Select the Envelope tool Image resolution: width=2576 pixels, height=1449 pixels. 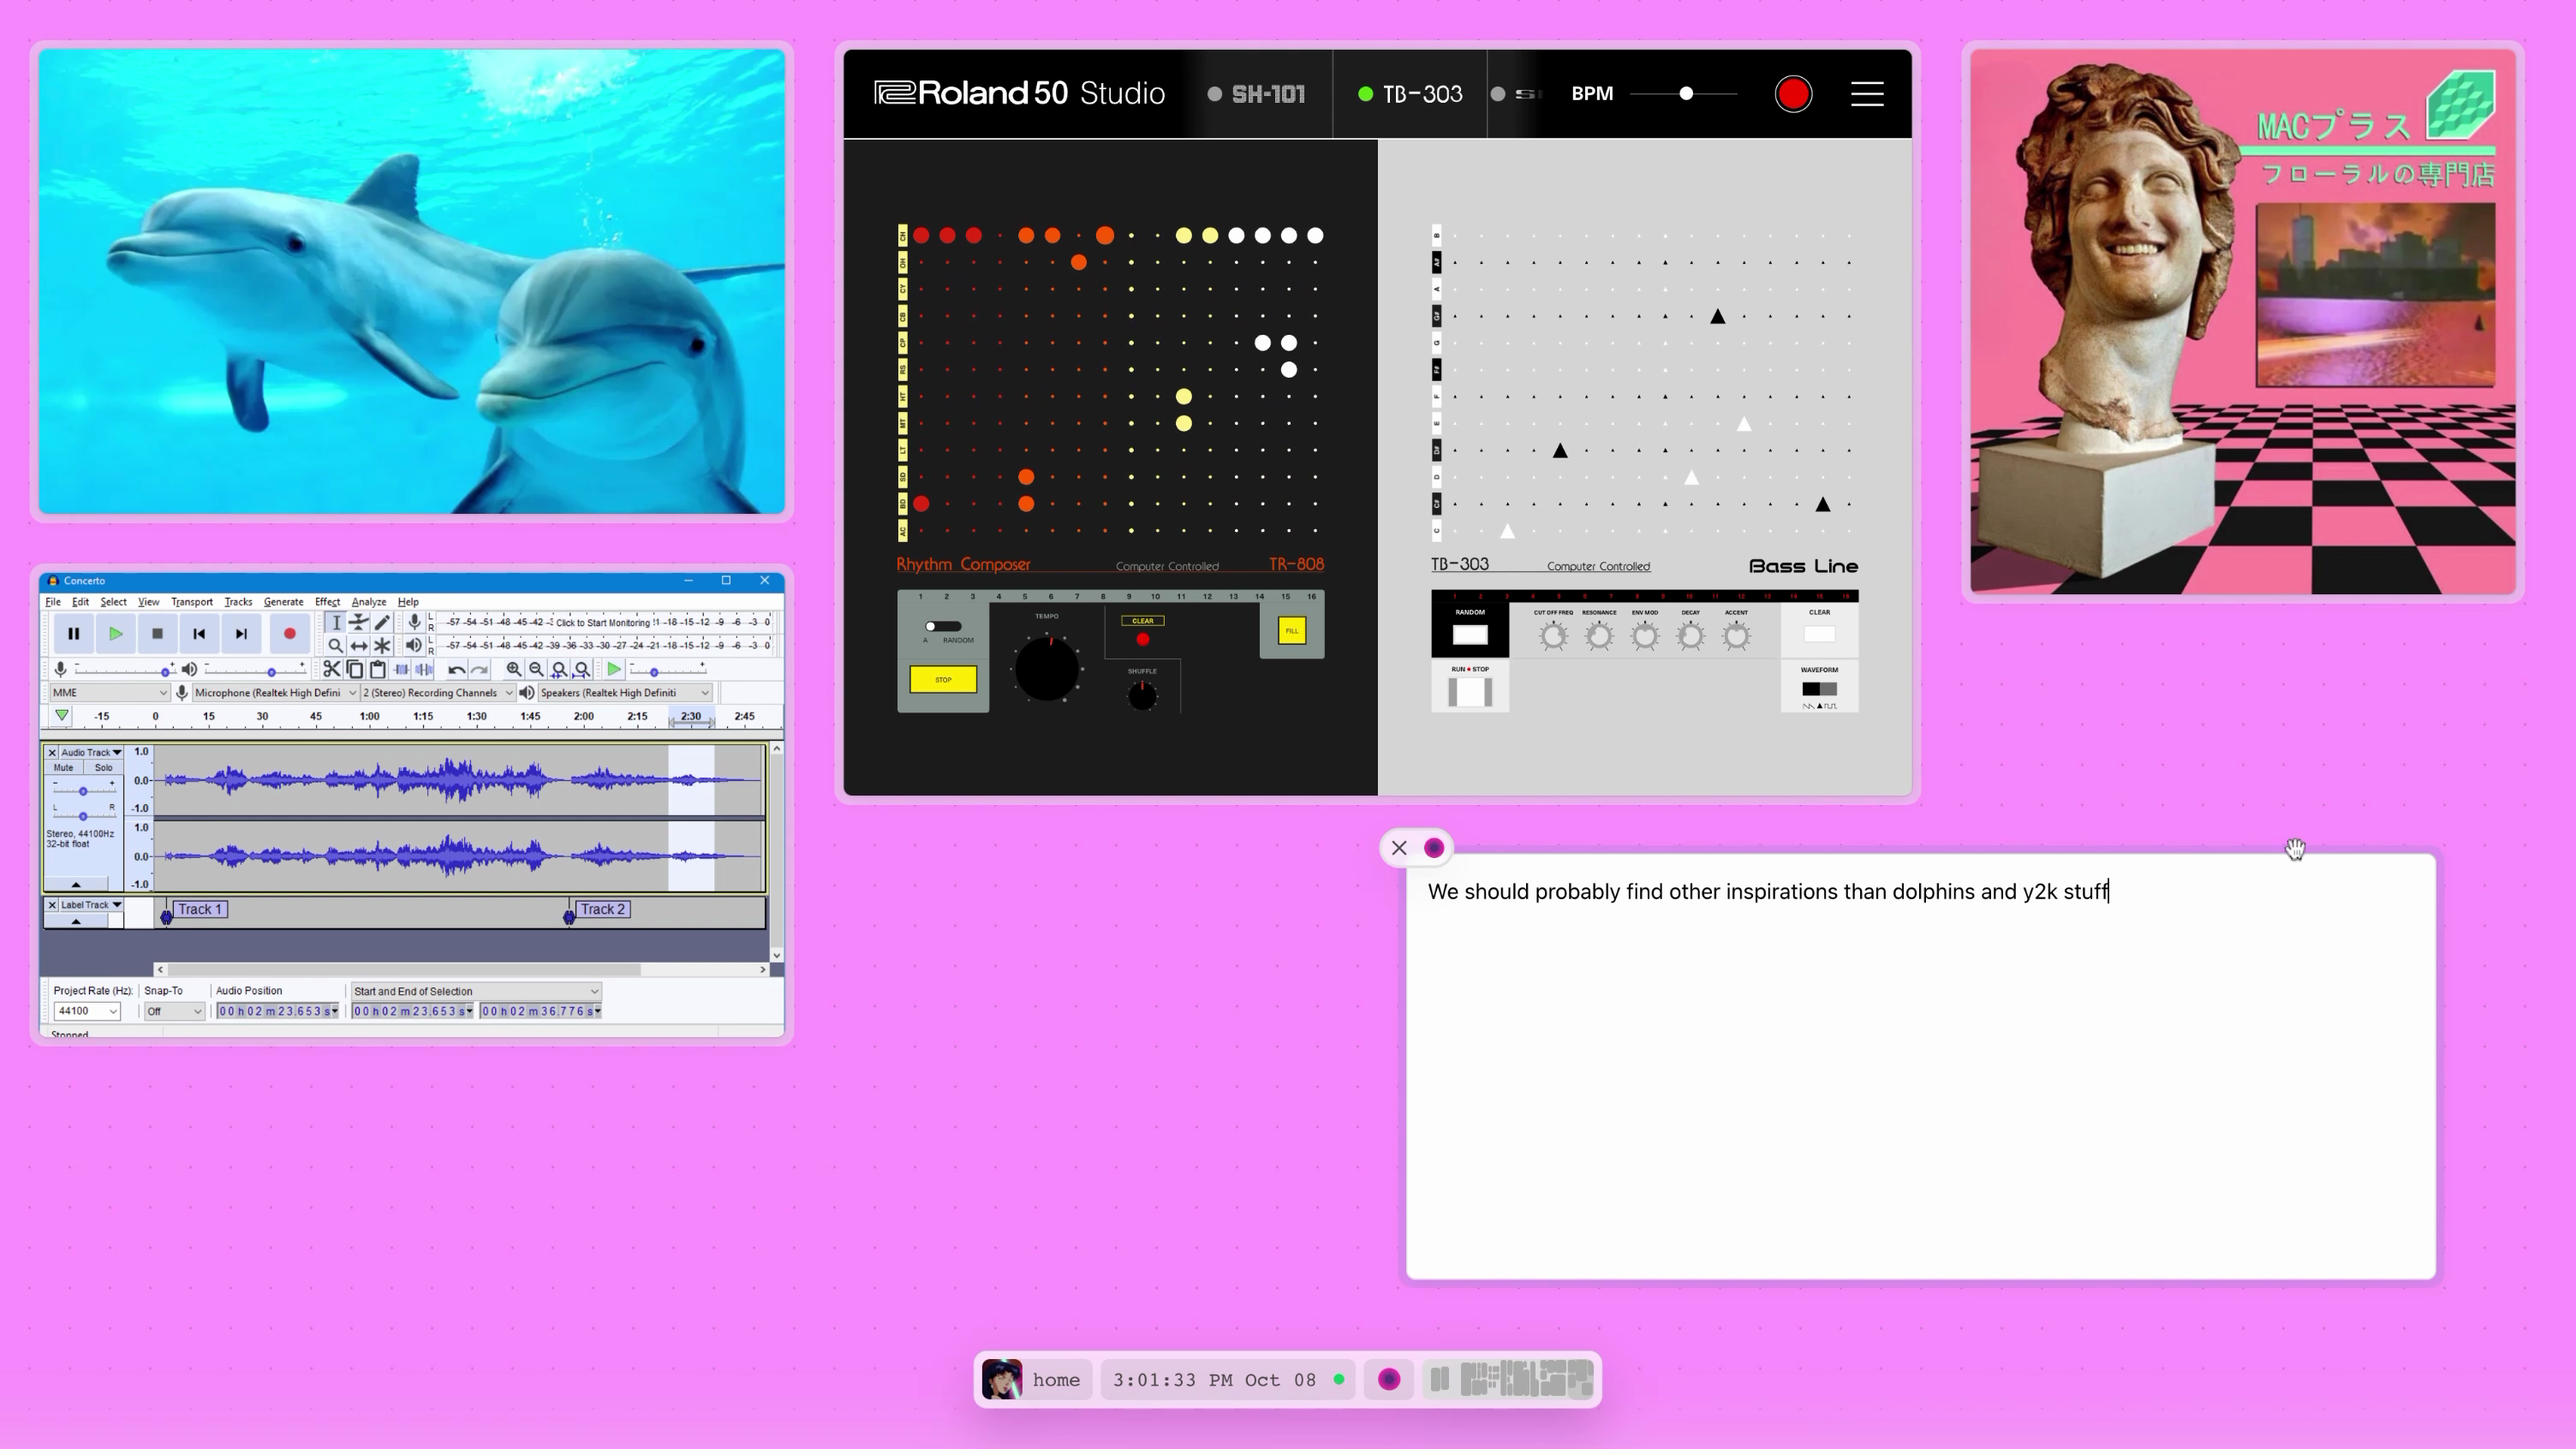click(x=359, y=623)
